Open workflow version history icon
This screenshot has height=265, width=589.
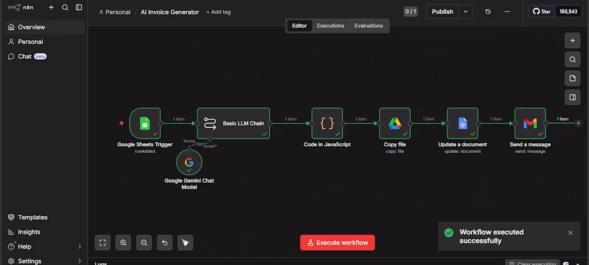(x=488, y=12)
